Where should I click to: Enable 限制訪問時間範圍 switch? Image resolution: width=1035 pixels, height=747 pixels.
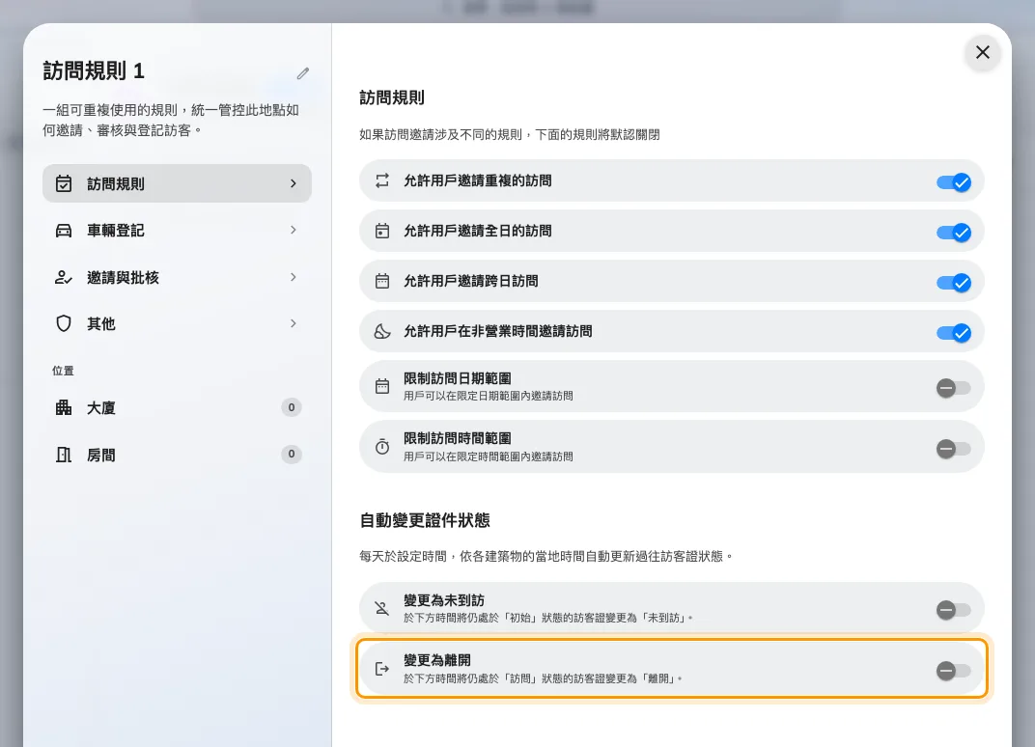[954, 449]
